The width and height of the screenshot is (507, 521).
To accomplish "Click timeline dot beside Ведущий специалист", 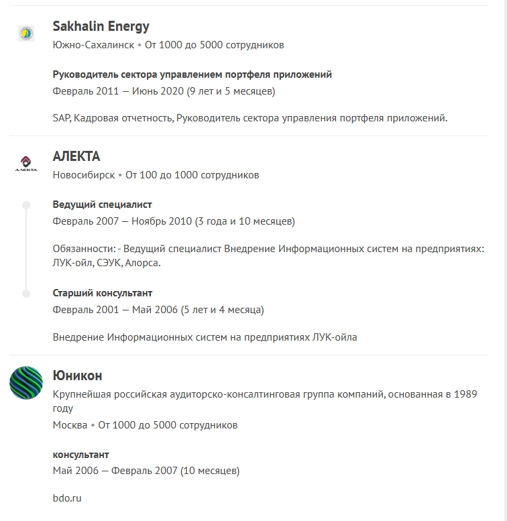I will [x=26, y=205].
